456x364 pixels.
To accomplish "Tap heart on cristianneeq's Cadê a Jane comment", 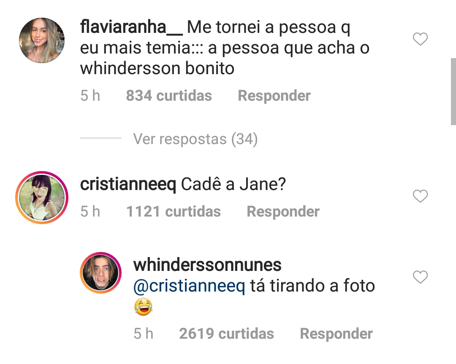I will pos(420,196).
